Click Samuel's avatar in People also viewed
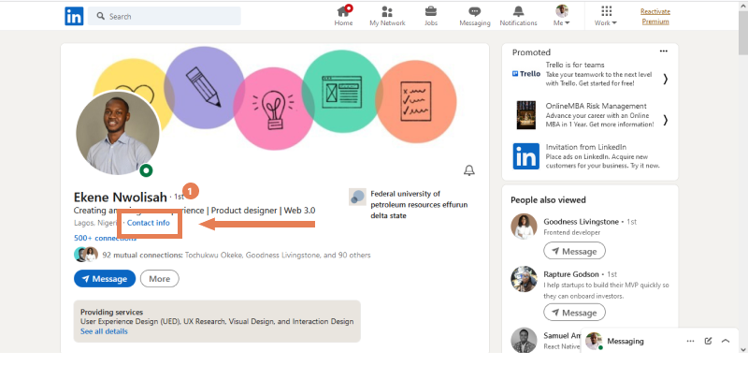Image resolution: width=748 pixels, height=381 pixels. click(524, 340)
